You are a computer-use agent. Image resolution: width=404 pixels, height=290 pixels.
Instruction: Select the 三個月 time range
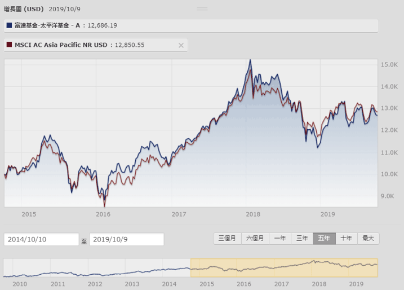[228, 239]
